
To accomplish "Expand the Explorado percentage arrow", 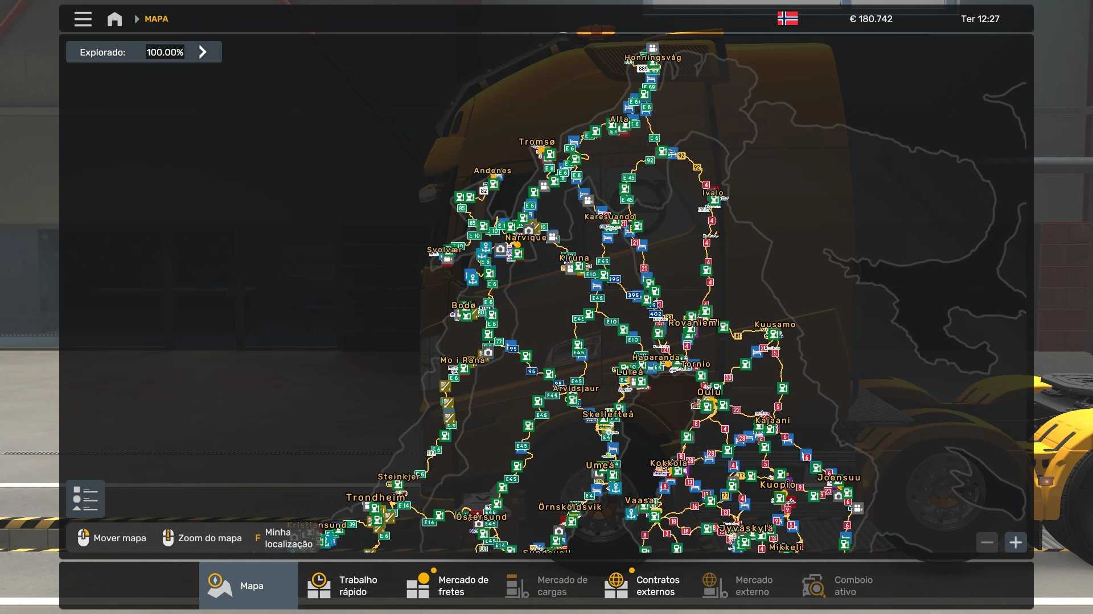I will click(203, 52).
